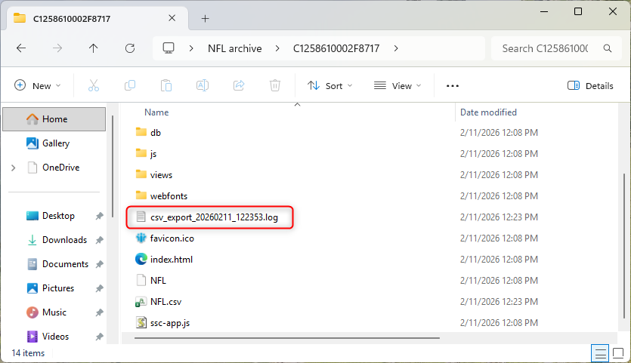Navigate to NFL archive in breadcrumb
Image resolution: width=631 pixels, height=363 pixels.
[x=234, y=48]
